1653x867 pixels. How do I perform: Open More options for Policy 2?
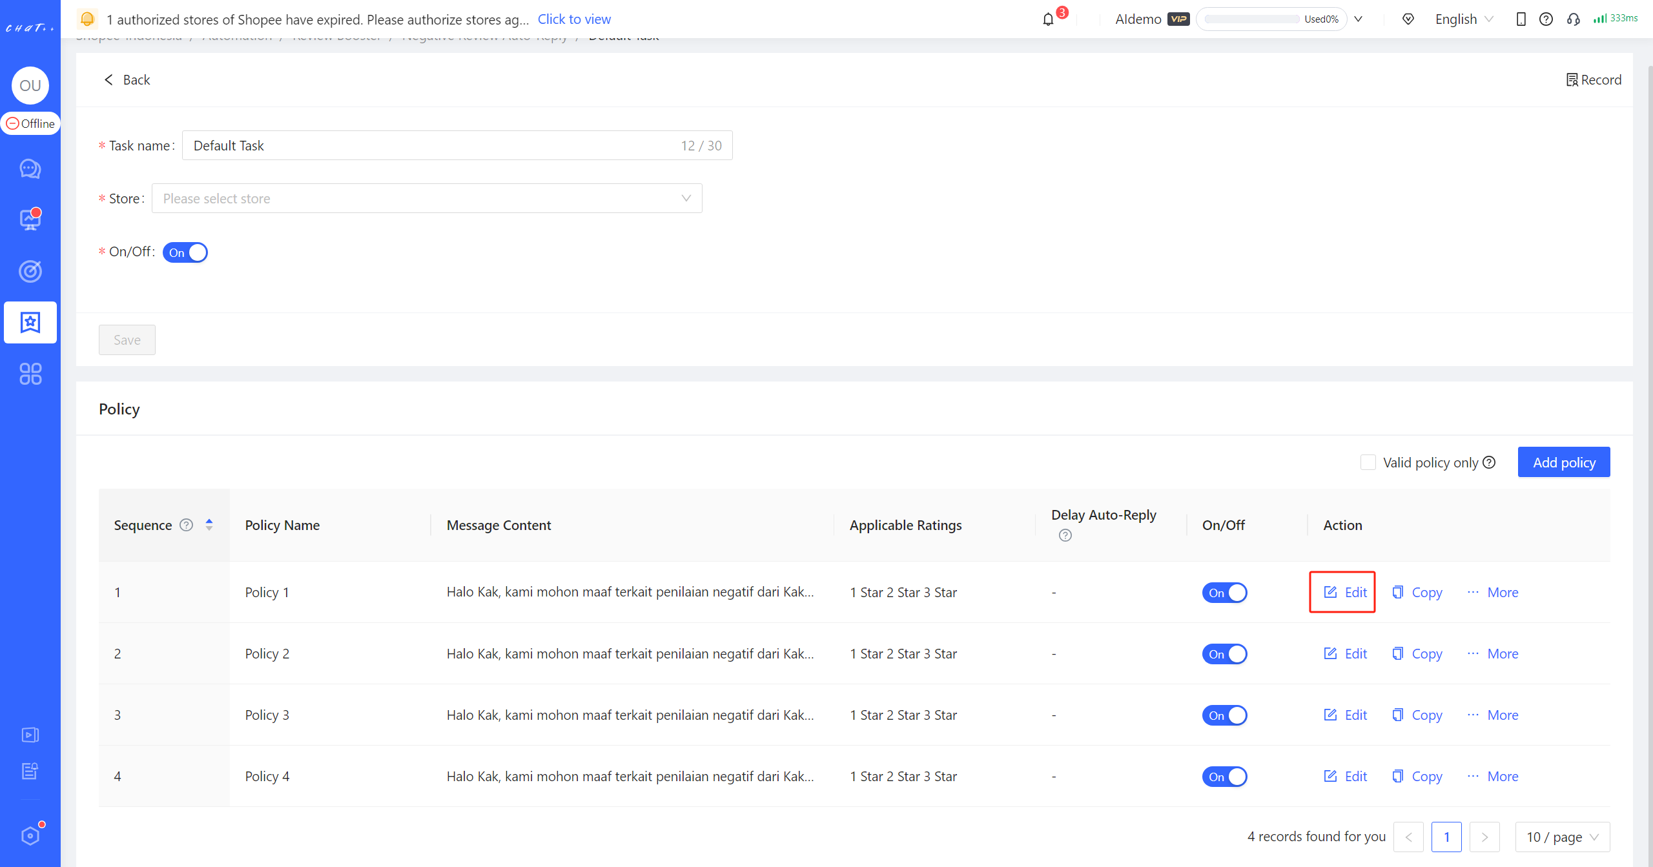[1493, 653]
